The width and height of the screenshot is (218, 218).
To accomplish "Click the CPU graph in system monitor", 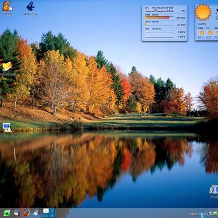I will point(159,11).
